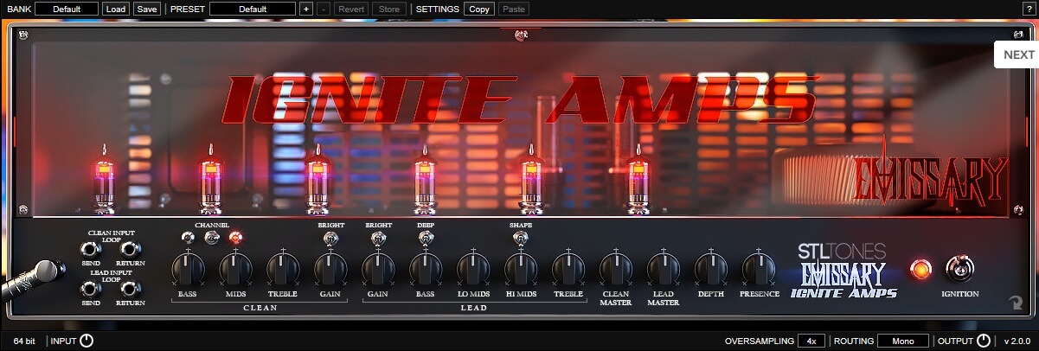The image size is (1039, 351).
Task: Click the STL Tones Emissary logo
Action: pyautogui.click(x=843, y=271)
